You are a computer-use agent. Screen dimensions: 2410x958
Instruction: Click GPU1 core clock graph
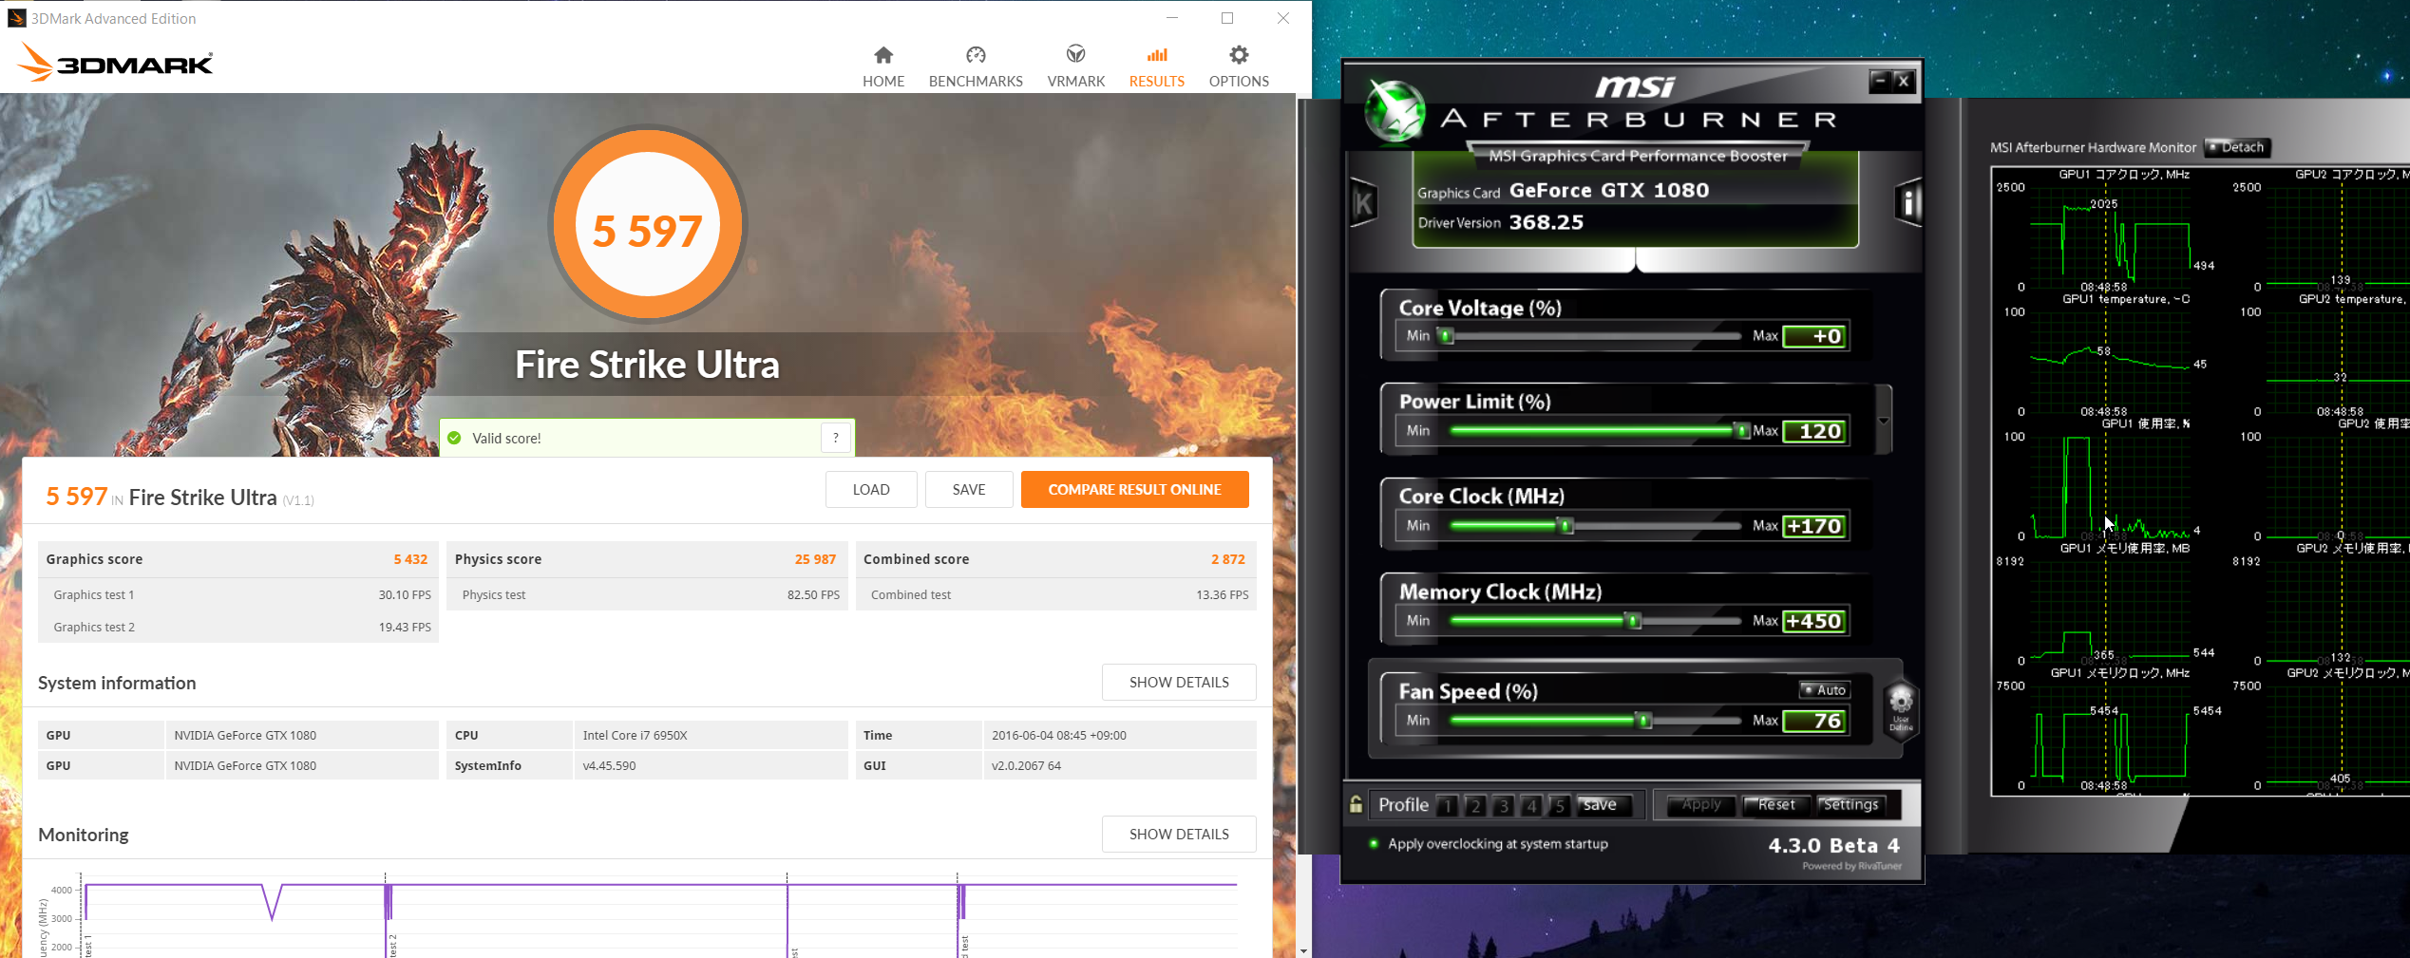point(2110,237)
